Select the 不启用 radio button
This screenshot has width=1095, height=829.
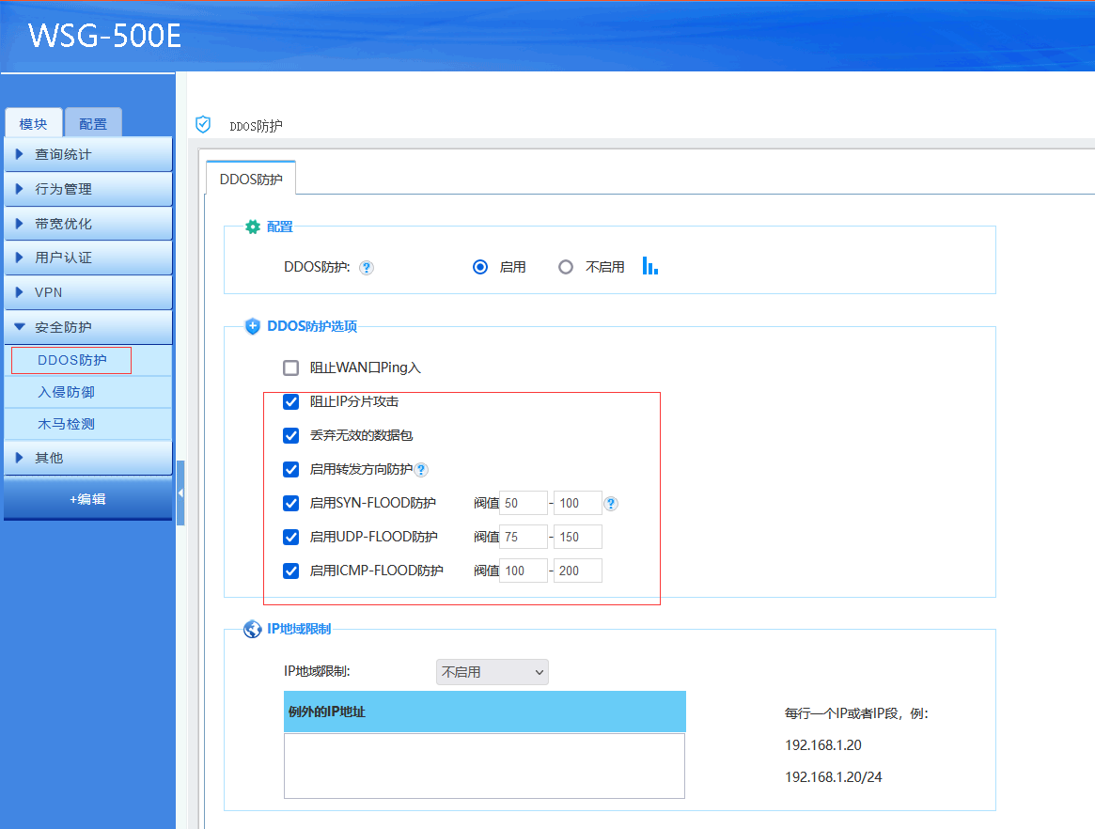point(566,267)
